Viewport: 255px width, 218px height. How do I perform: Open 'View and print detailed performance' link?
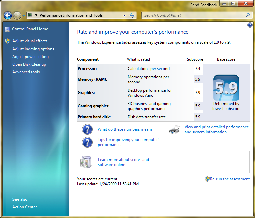(x=217, y=129)
